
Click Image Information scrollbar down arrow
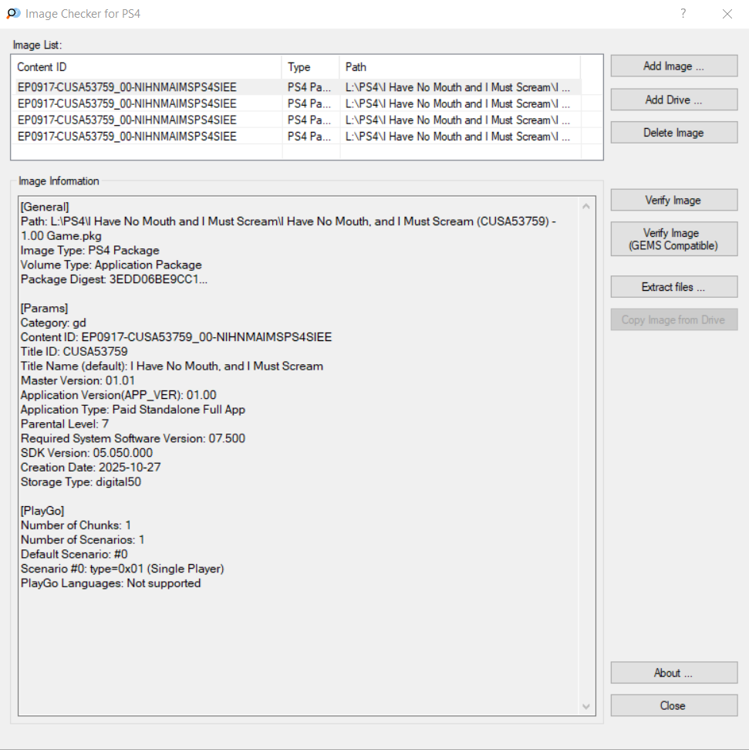(x=586, y=706)
